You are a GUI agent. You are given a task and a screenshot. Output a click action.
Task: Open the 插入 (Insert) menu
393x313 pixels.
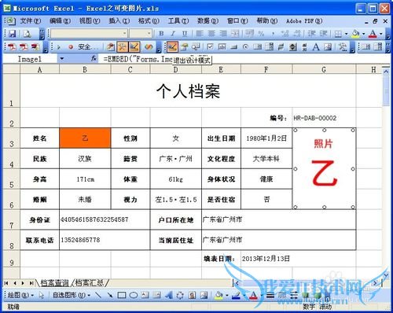pos(119,20)
